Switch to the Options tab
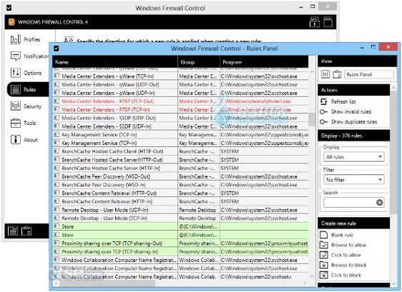402x292 pixels. [x=26, y=73]
